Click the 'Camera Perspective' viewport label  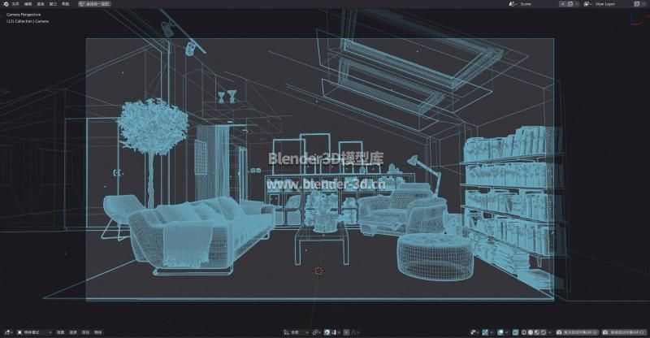(24, 15)
